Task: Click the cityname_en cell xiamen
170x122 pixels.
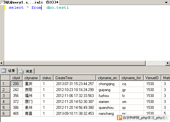Action: click(108, 102)
